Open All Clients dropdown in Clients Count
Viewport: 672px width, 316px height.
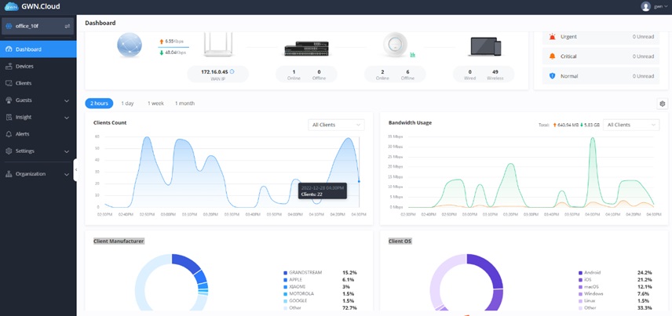pyautogui.click(x=336, y=125)
